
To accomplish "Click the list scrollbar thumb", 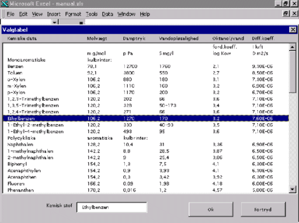I will click(293, 72).
